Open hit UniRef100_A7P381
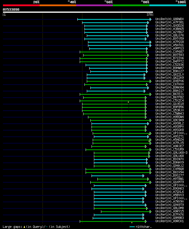Image resolution: width=189 pixels, height=229 pixels. click(x=170, y=22)
